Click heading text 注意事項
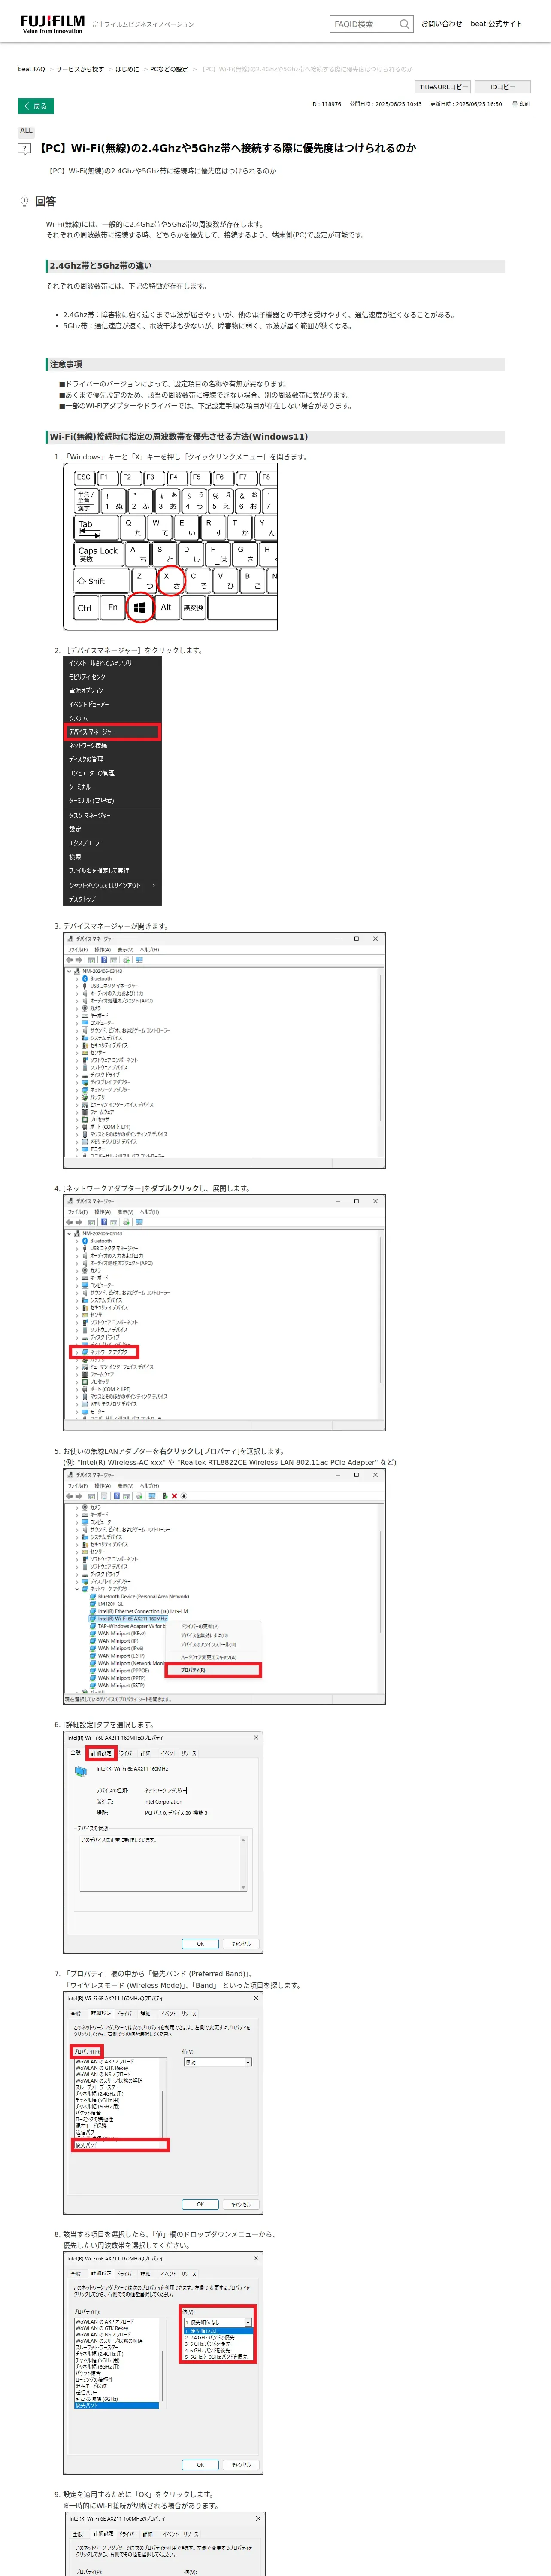Viewport: 551px width, 2576px height. pos(66,364)
